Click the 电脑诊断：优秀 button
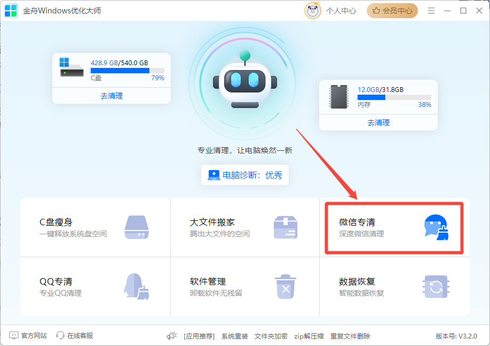 coord(244,175)
